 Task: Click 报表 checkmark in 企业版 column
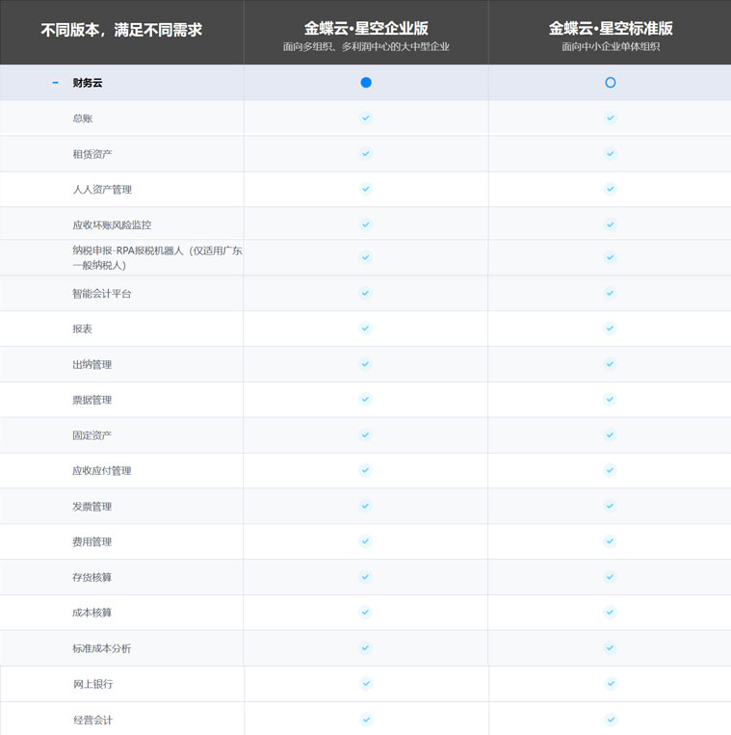click(366, 328)
